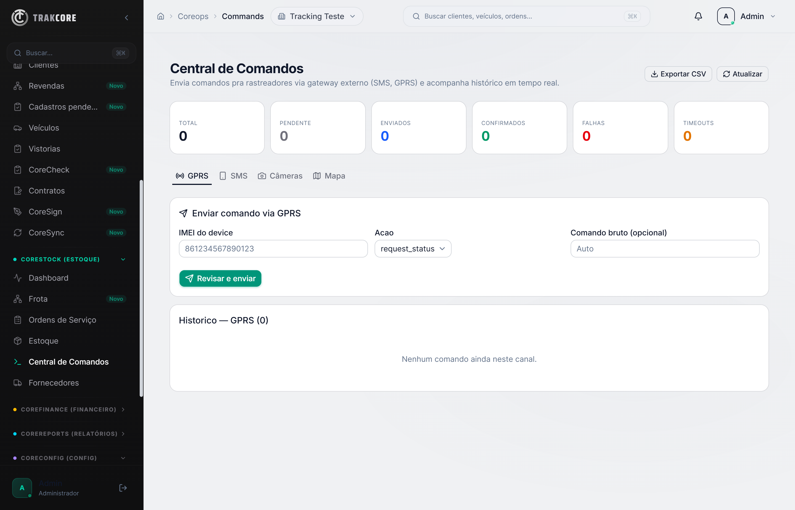Click the logout icon in sidebar footer

pos(123,488)
